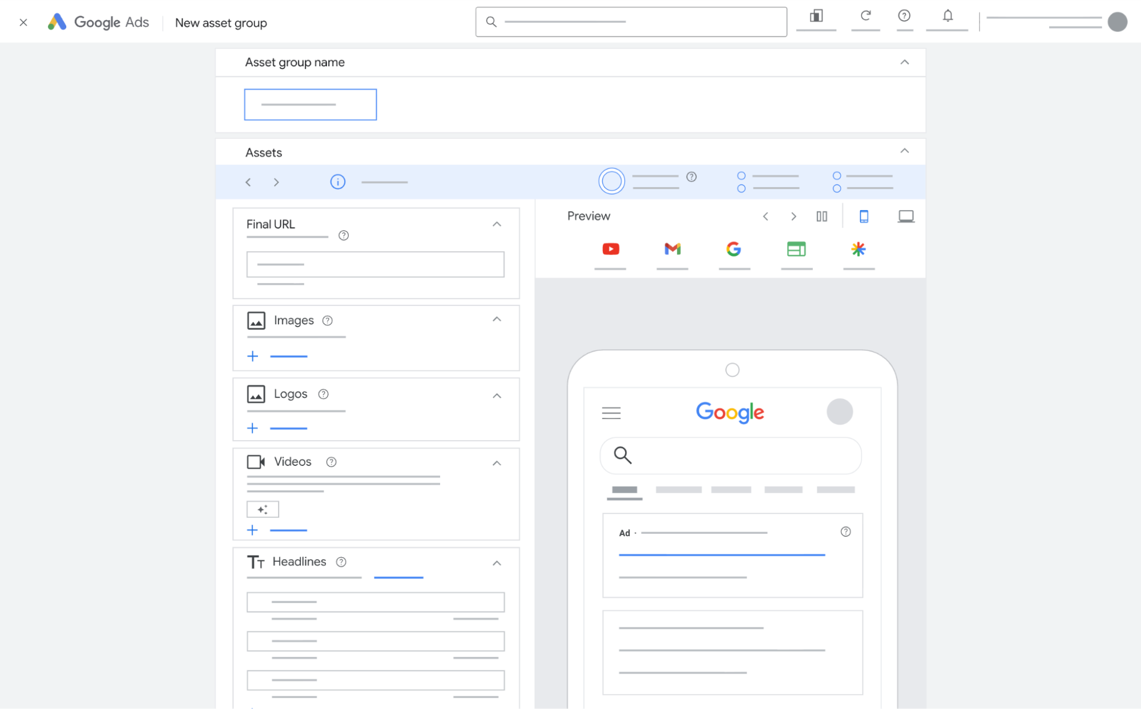Click the refresh icon in header

coord(865,15)
